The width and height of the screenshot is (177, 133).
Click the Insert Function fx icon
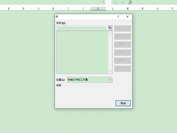[130, 2]
